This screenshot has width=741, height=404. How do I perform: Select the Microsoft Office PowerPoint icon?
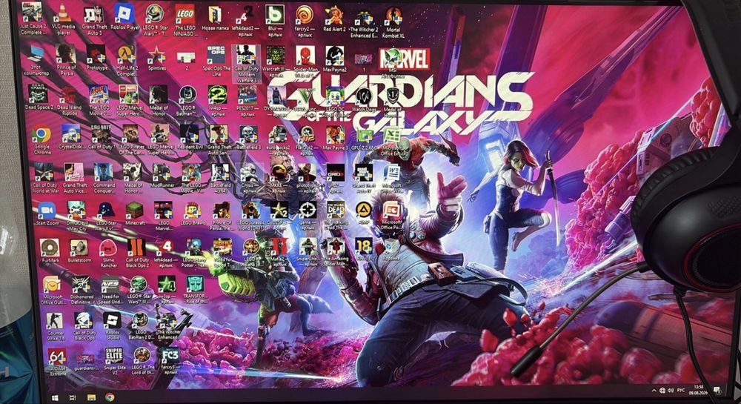(392, 216)
